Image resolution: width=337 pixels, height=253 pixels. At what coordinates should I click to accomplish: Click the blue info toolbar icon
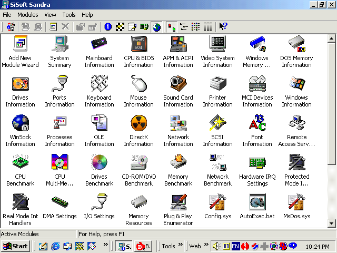point(108,27)
